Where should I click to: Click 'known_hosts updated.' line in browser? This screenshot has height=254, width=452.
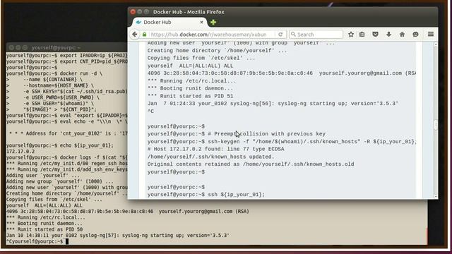click(211, 157)
